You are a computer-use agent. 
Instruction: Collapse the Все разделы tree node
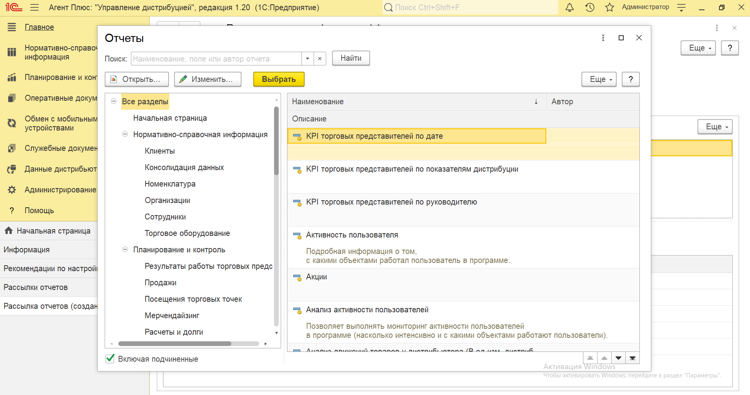[114, 101]
